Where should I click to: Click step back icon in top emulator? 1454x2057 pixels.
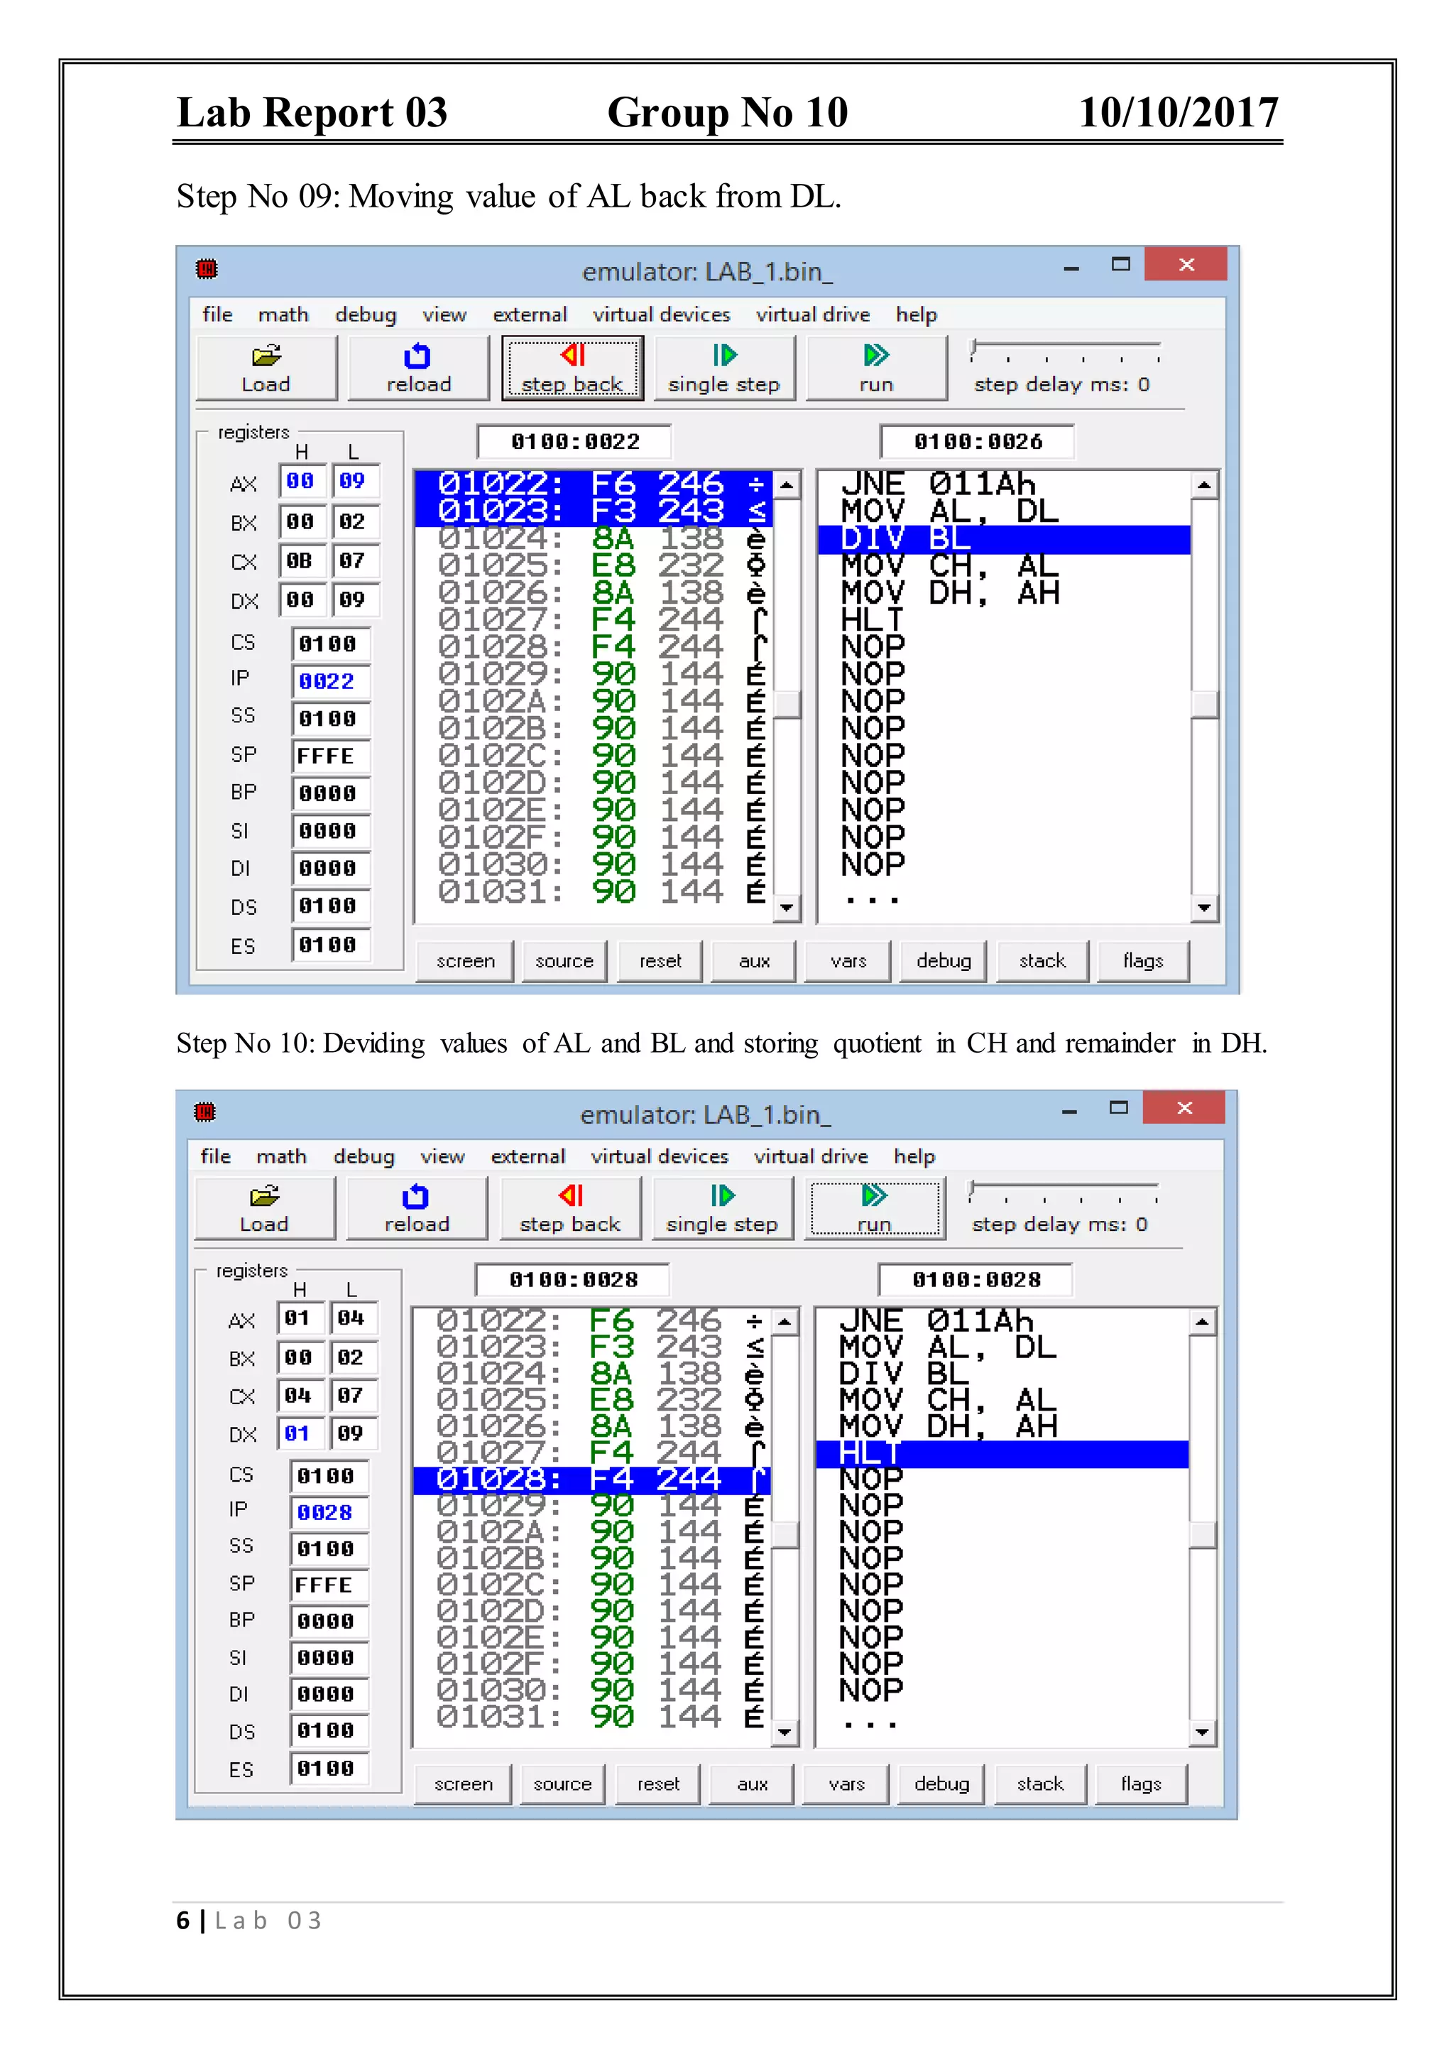point(572,356)
